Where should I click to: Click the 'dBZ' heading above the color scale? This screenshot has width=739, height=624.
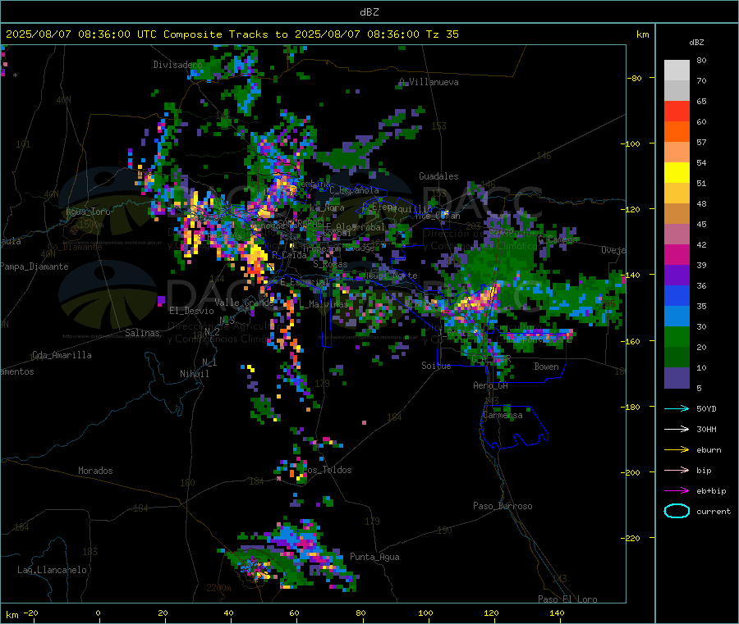tap(696, 43)
